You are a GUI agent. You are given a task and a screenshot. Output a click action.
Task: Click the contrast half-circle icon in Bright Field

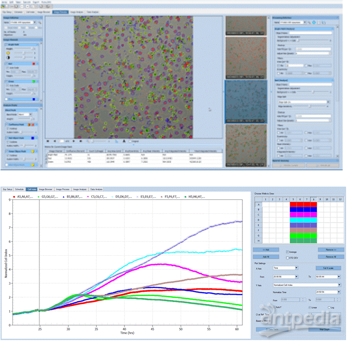(x=7, y=56)
